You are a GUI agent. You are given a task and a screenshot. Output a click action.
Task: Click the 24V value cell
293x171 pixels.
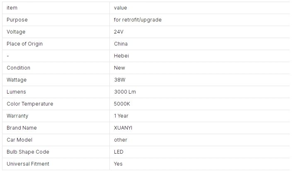coord(200,32)
